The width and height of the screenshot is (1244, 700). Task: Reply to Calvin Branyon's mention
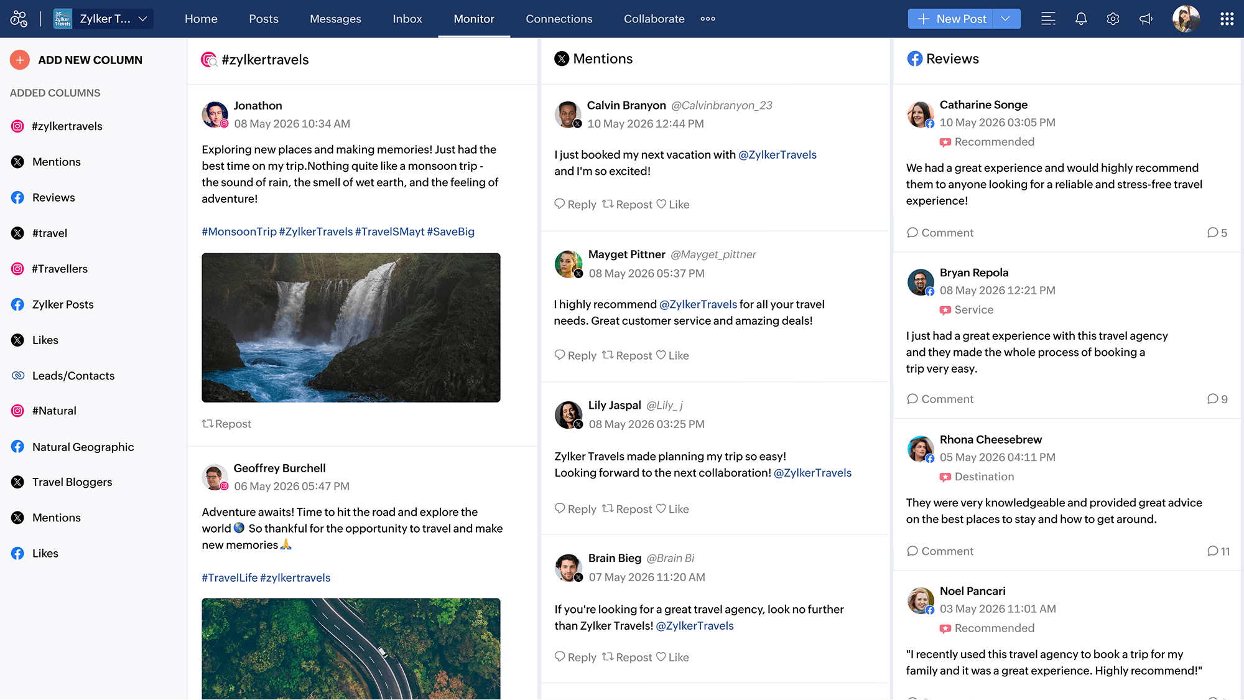click(x=575, y=204)
